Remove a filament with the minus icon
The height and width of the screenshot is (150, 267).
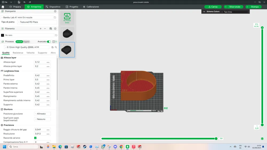pos(45,29)
